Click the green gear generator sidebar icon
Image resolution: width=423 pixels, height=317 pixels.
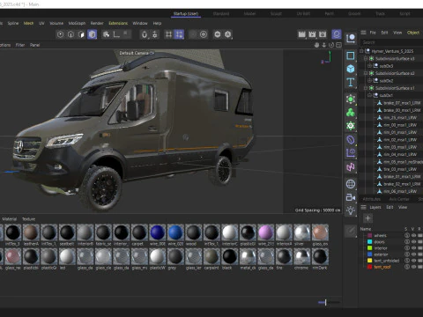click(351, 126)
